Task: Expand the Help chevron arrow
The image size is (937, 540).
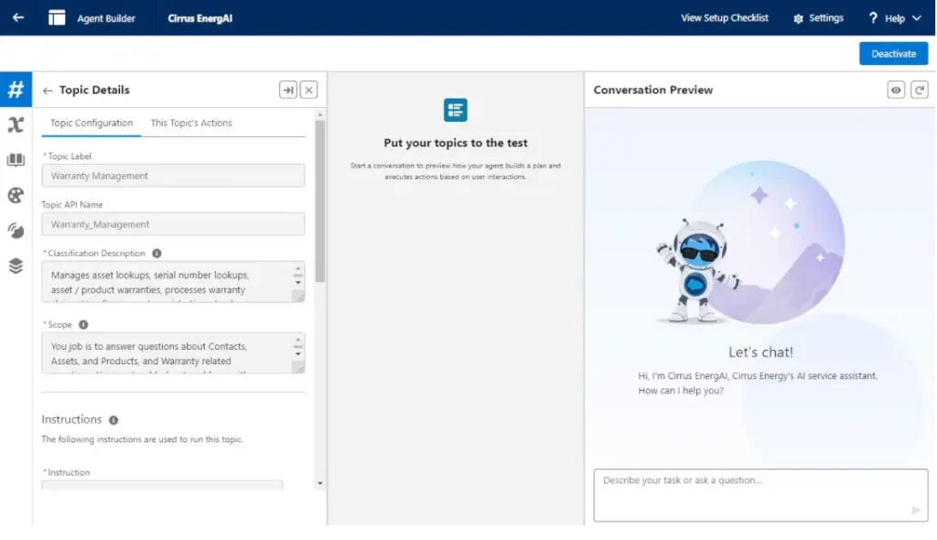Action: coord(917,18)
